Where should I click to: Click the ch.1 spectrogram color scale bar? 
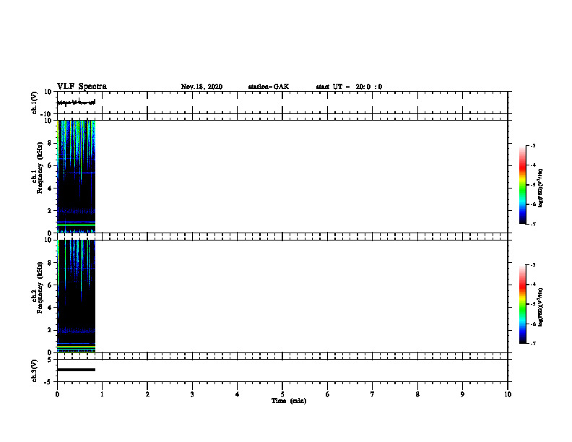(x=522, y=185)
